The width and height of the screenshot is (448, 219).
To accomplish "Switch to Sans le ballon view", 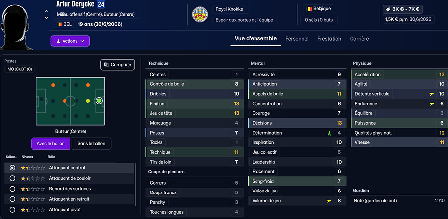I will coord(92,143).
